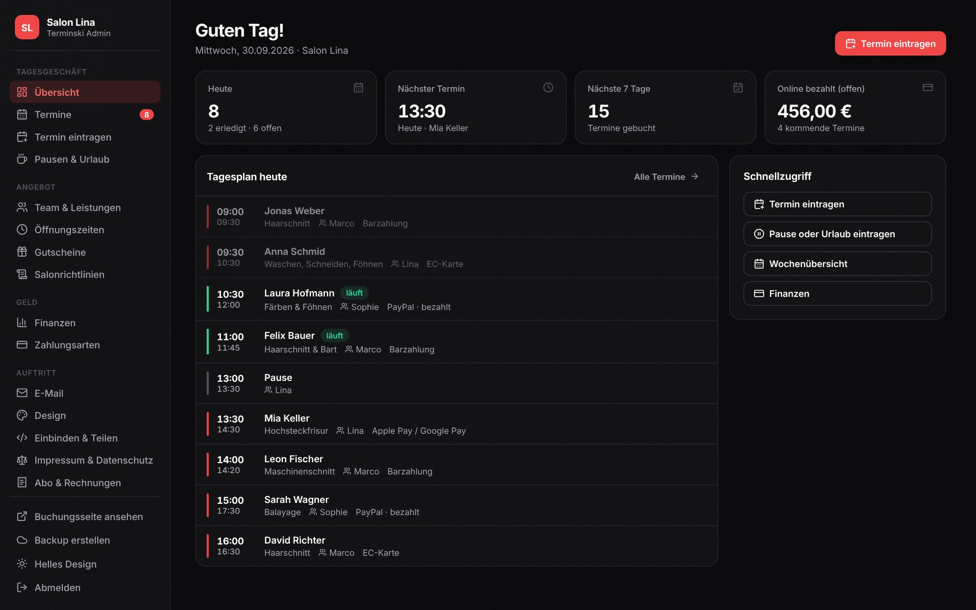This screenshot has height=610, width=976.
Task: Click Abmelden to log out
Action: (x=85, y=587)
